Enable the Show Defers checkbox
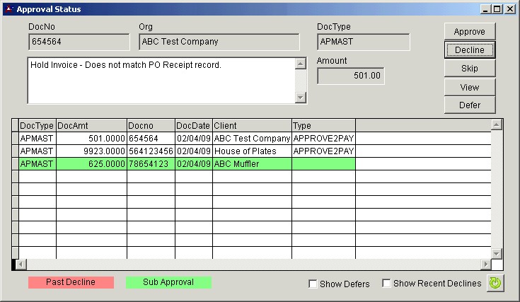 (313, 284)
